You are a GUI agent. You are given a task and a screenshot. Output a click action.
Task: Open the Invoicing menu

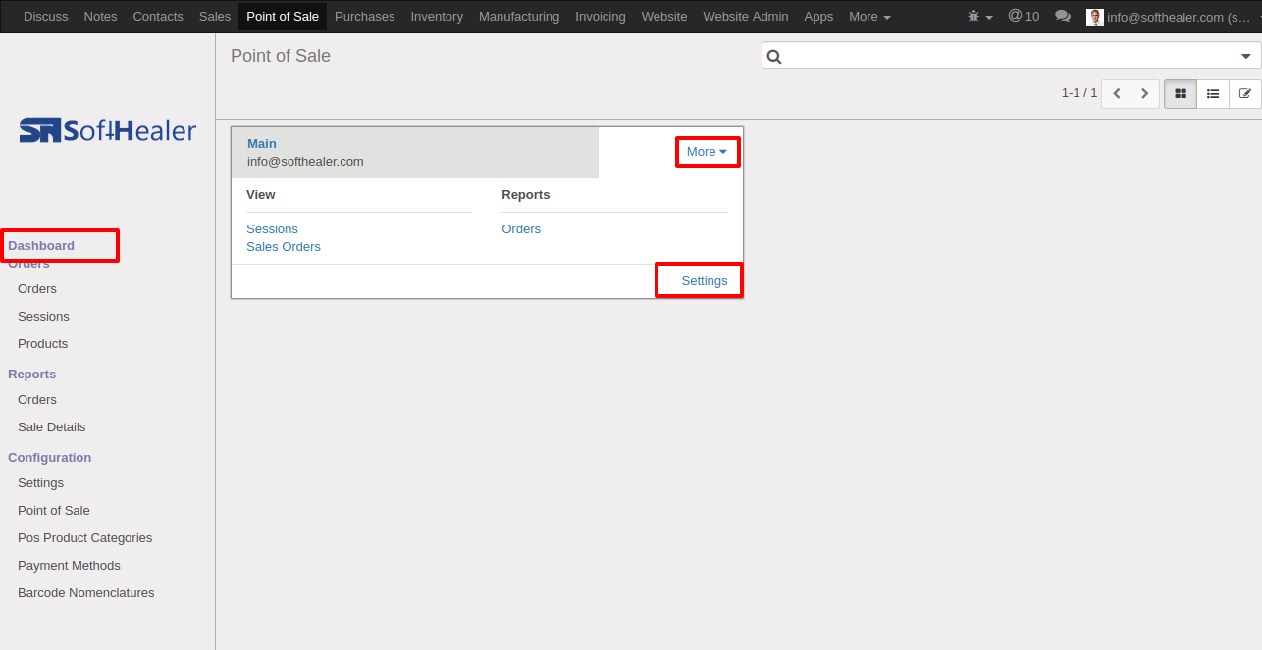[601, 17]
